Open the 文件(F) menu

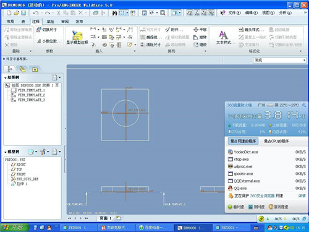234,13
